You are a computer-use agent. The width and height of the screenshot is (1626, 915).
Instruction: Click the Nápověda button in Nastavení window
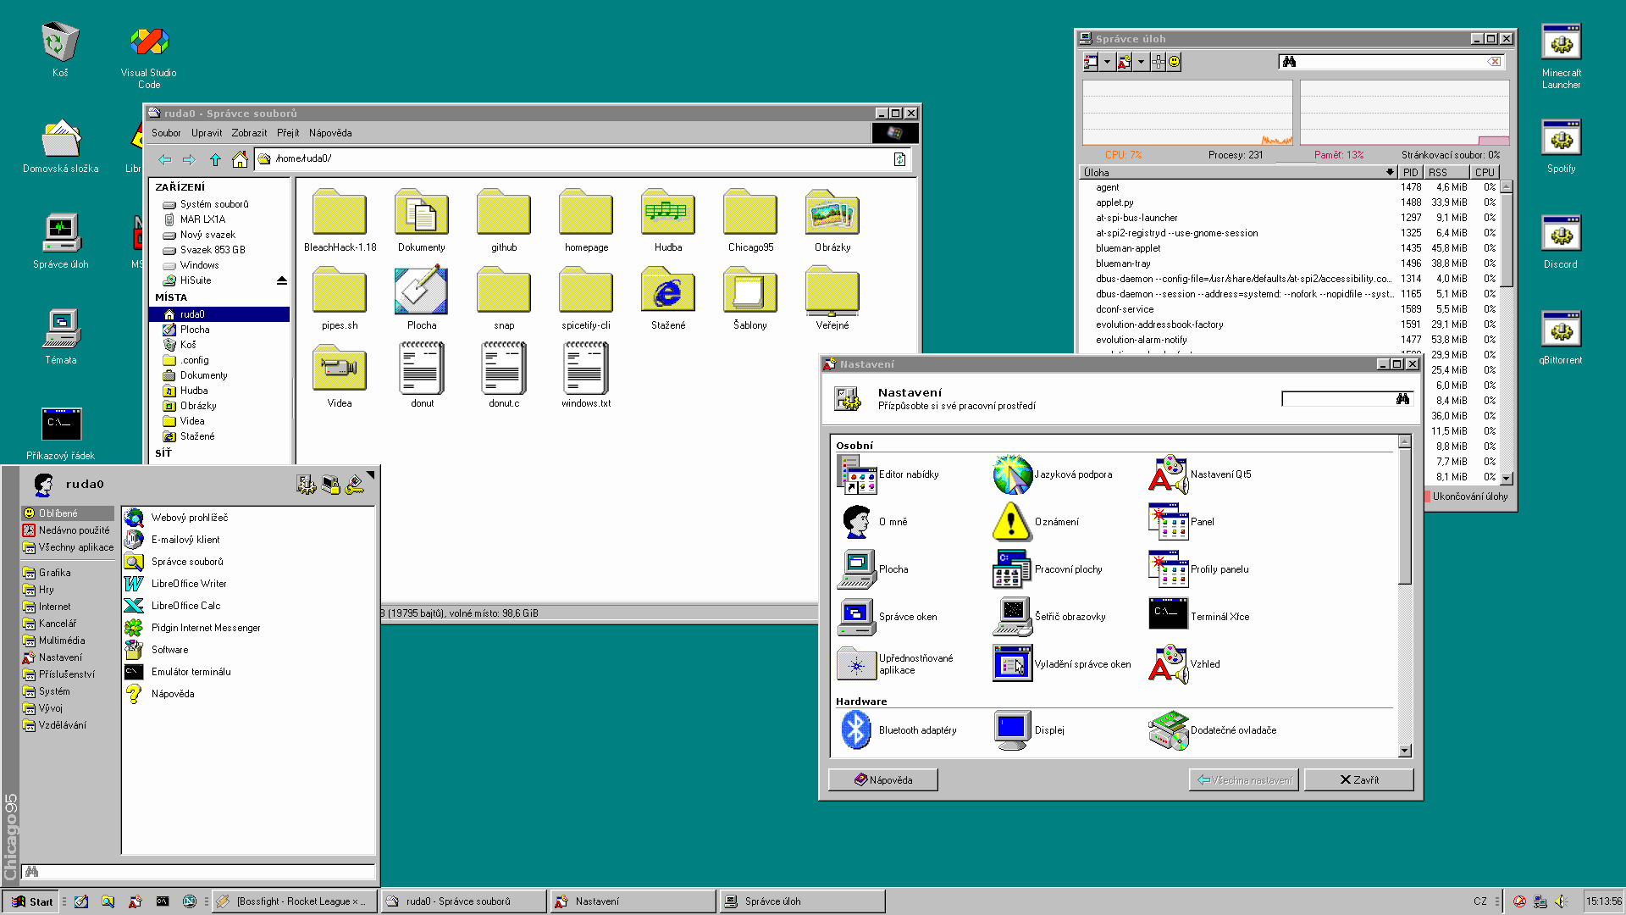882,780
